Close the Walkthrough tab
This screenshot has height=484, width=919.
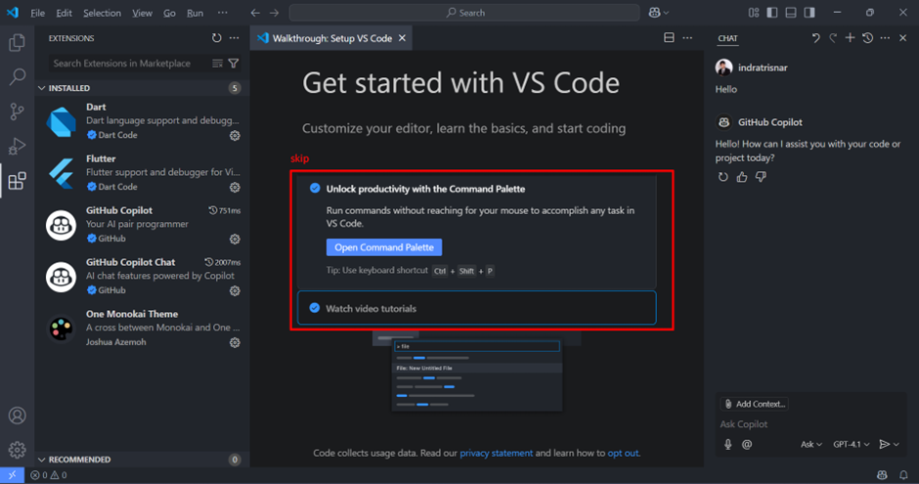click(x=402, y=38)
